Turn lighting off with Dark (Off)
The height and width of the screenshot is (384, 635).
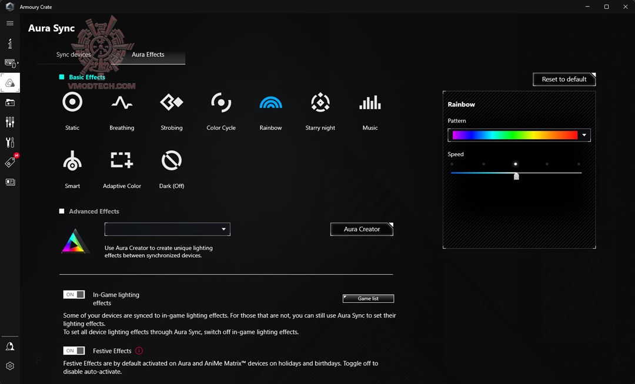pyautogui.click(x=171, y=160)
